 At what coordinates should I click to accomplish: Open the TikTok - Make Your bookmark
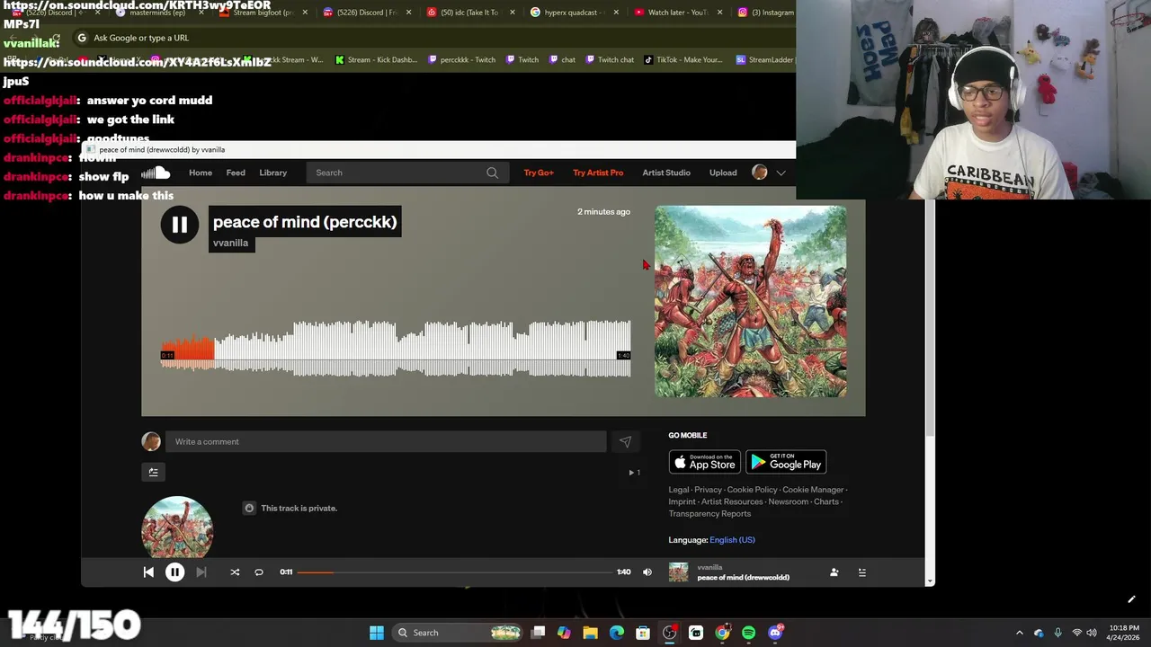pos(683,59)
